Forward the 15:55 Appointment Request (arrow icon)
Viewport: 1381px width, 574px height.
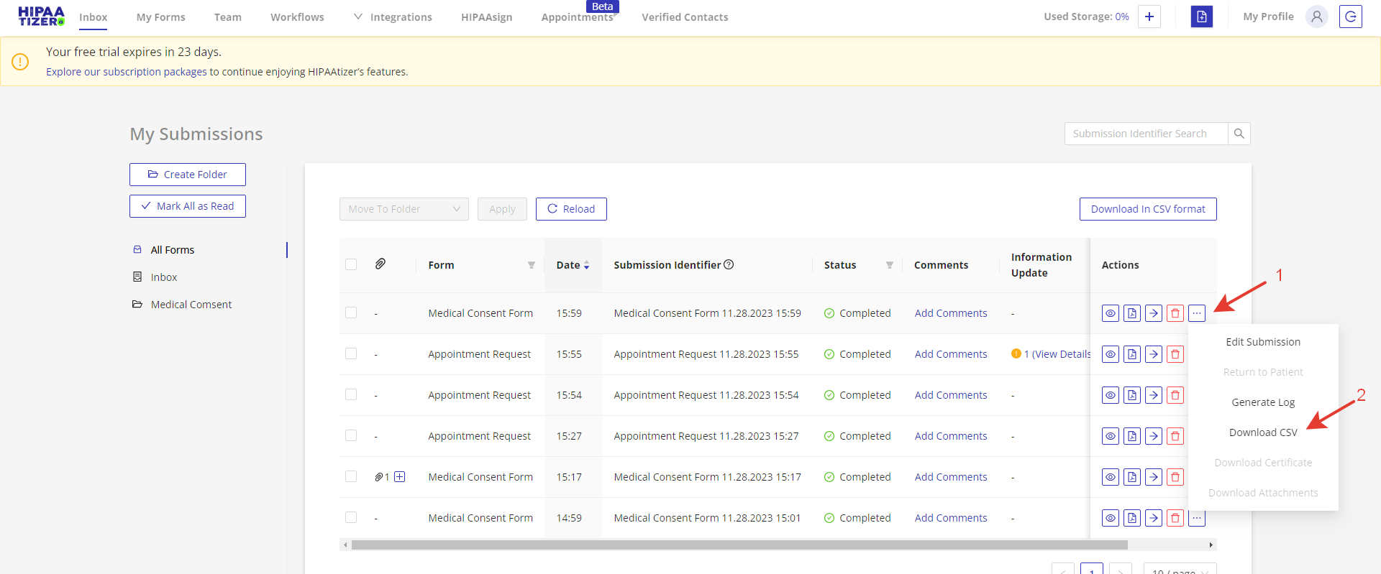[1154, 354]
